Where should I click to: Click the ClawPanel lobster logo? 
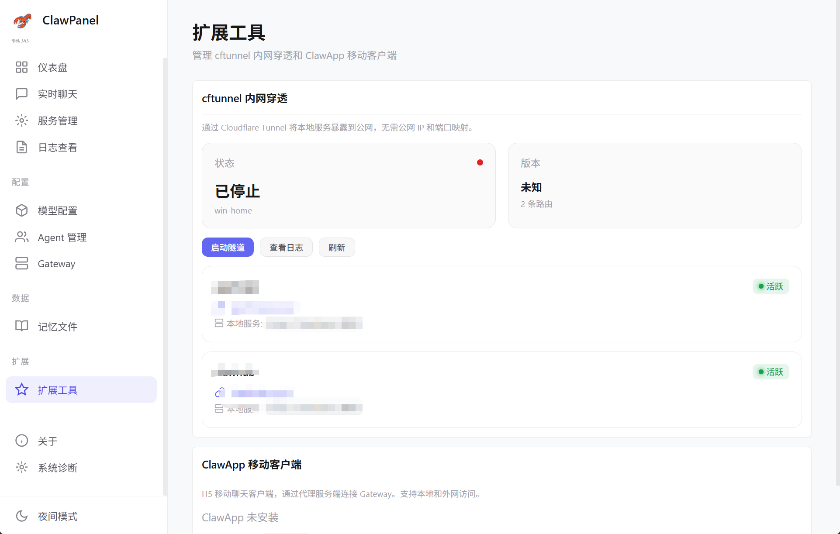coord(22,20)
